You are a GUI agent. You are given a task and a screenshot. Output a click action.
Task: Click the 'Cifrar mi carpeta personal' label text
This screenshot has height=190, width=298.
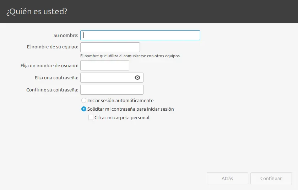point(122,118)
